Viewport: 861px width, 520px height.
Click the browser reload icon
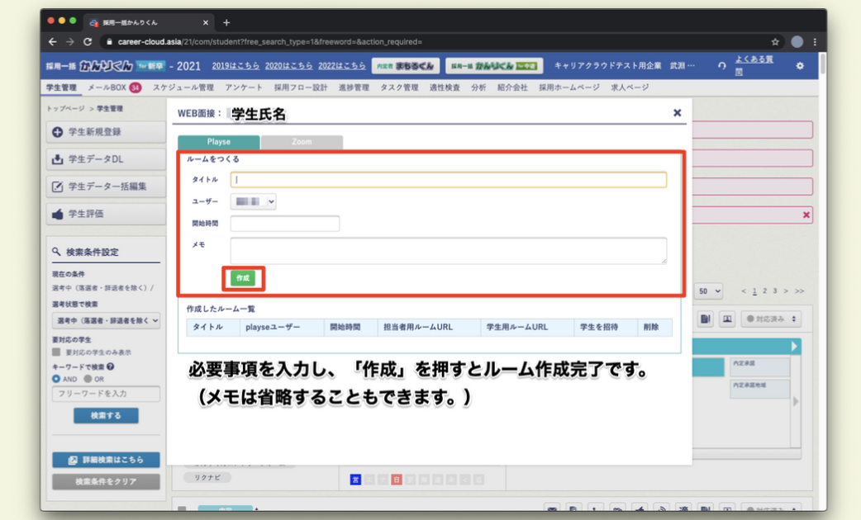tap(88, 42)
